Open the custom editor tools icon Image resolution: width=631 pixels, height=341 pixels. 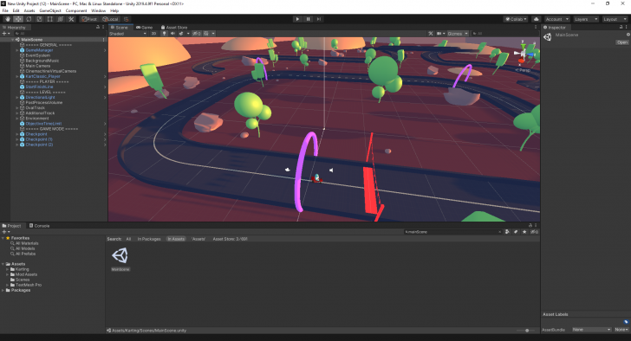pos(71,19)
